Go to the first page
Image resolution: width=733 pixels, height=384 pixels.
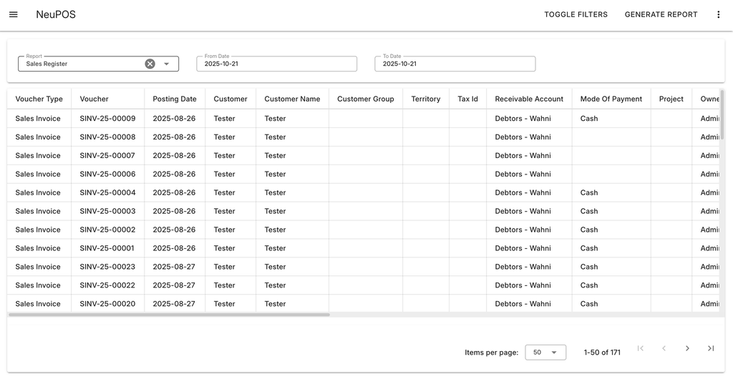coord(641,348)
